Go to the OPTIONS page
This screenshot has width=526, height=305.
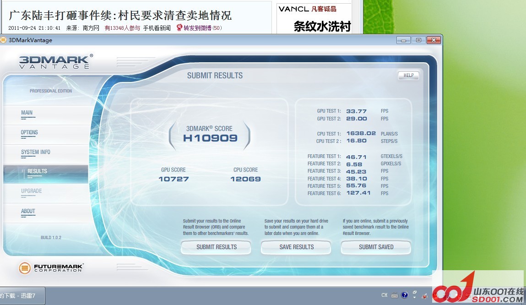[29, 132]
